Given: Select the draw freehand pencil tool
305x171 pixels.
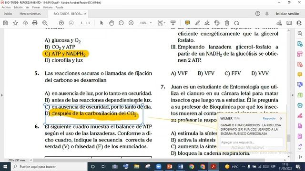Looking at the screenshot, I should (207, 23).
